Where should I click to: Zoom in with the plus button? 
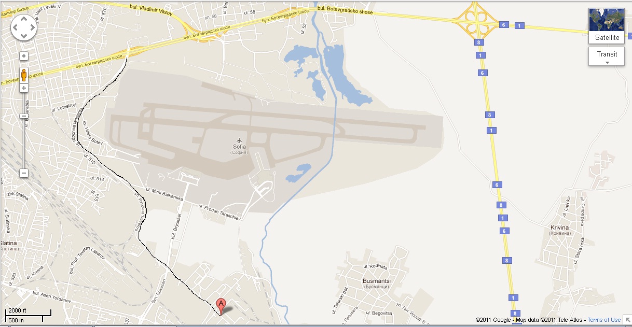click(x=24, y=89)
